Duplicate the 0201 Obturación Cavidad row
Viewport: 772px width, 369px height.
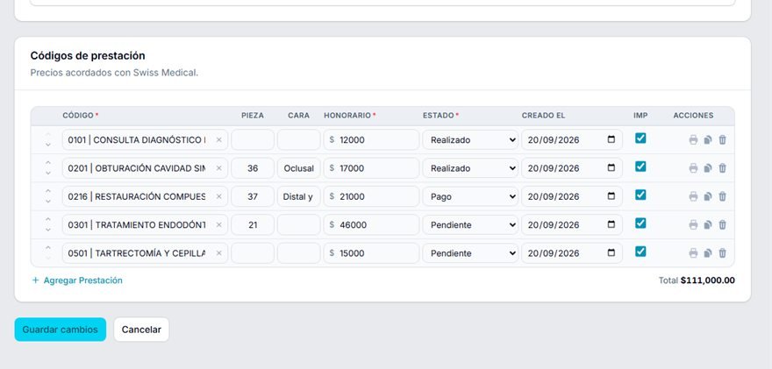[707, 168]
